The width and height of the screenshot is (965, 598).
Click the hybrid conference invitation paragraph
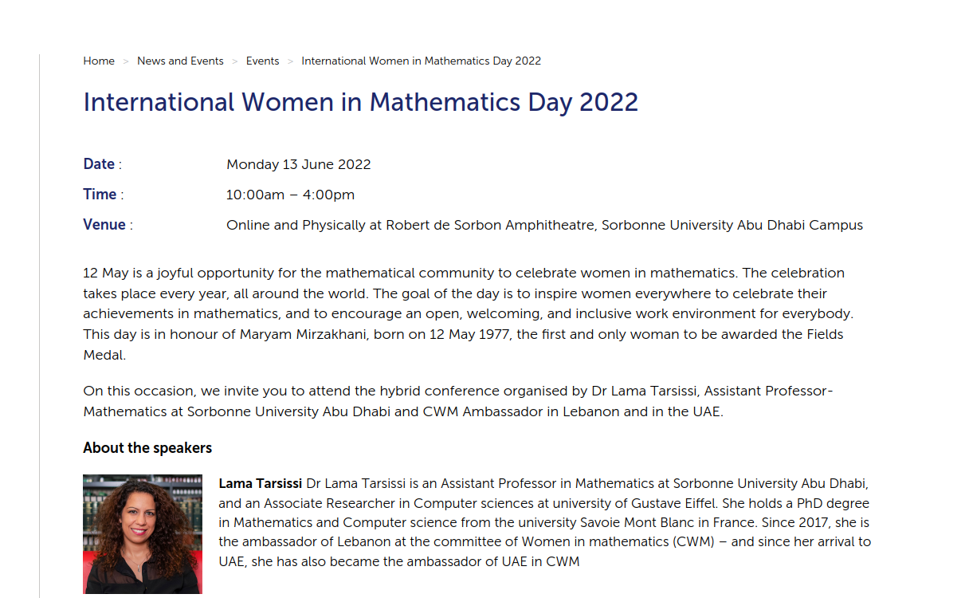coord(457,402)
